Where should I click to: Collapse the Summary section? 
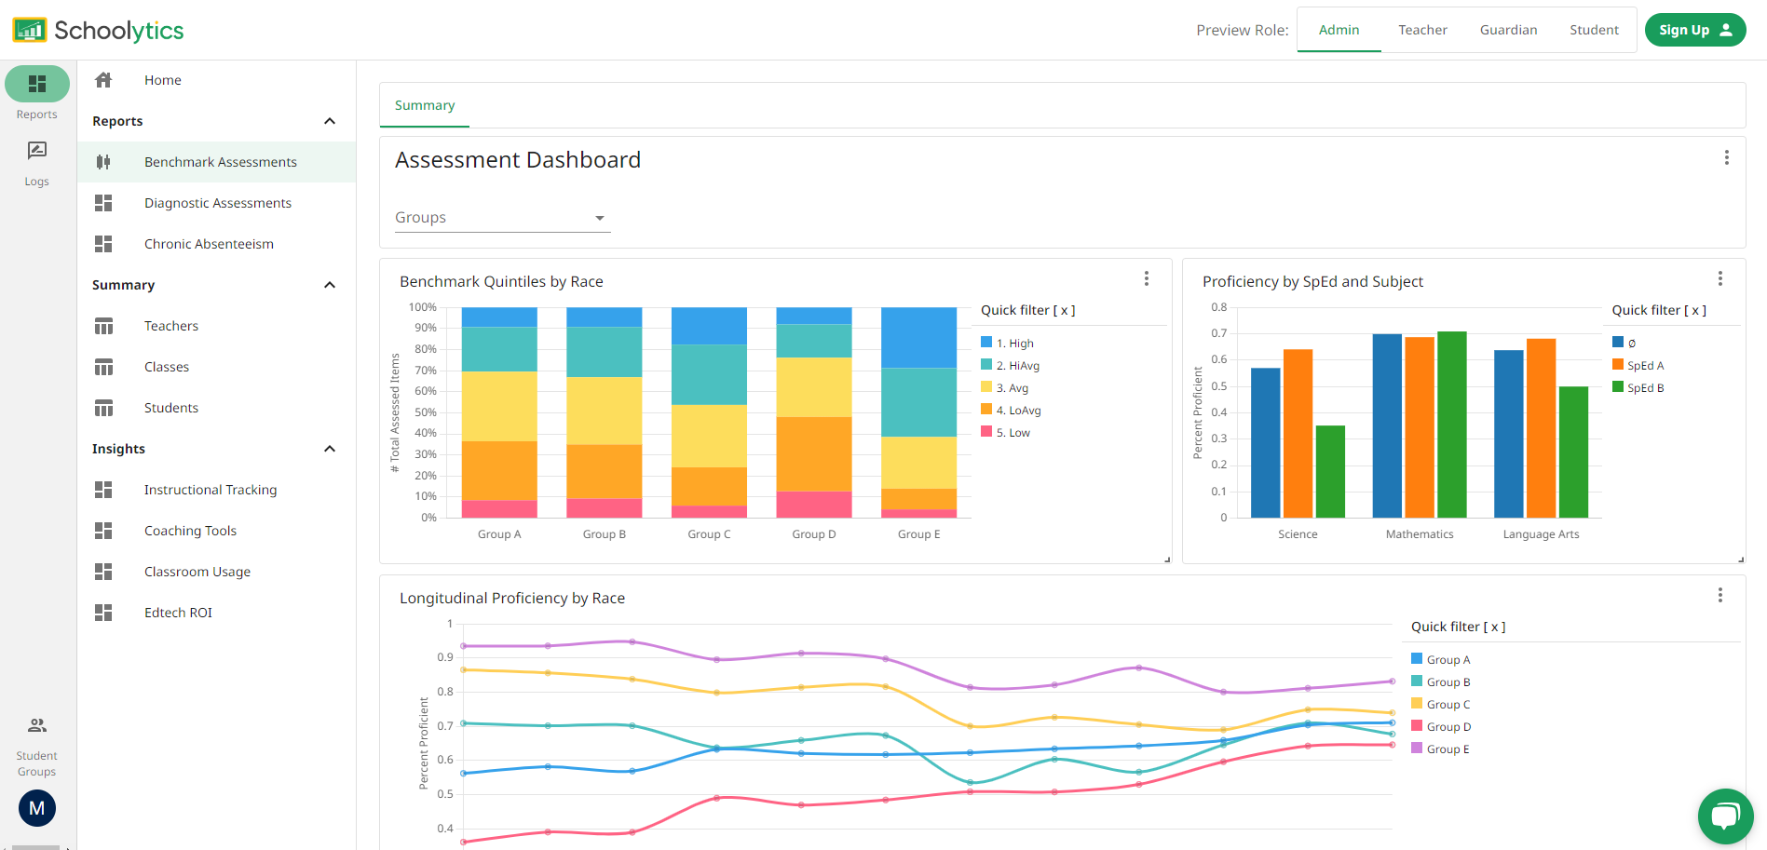pyautogui.click(x=329, y=284)
